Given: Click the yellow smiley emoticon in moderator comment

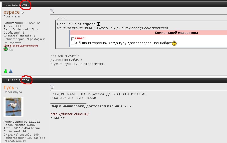Looking at the screenshot, I should point(174,43).
